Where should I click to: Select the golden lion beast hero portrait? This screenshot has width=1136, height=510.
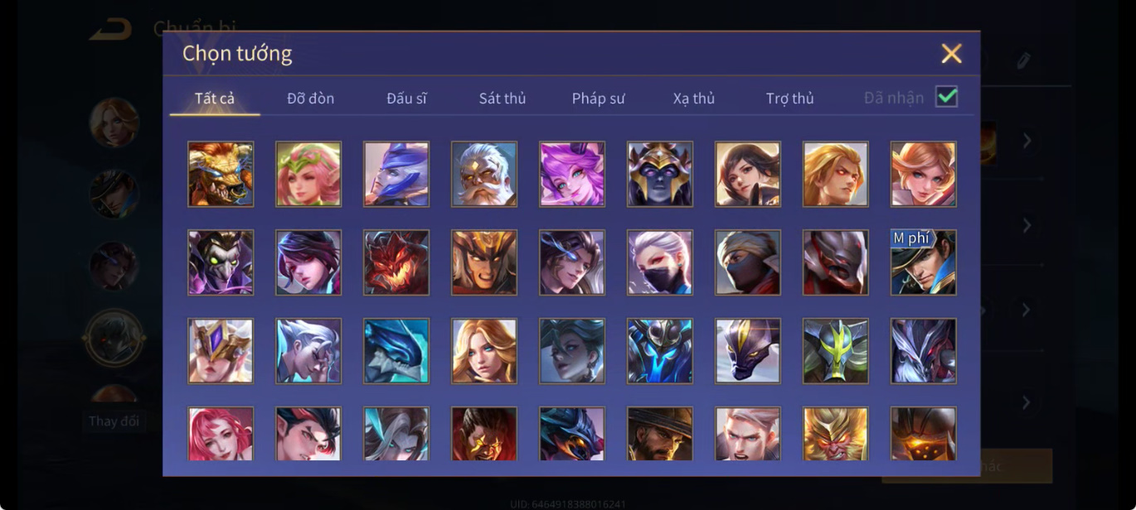pyautogui.click(x=221, y=174)
